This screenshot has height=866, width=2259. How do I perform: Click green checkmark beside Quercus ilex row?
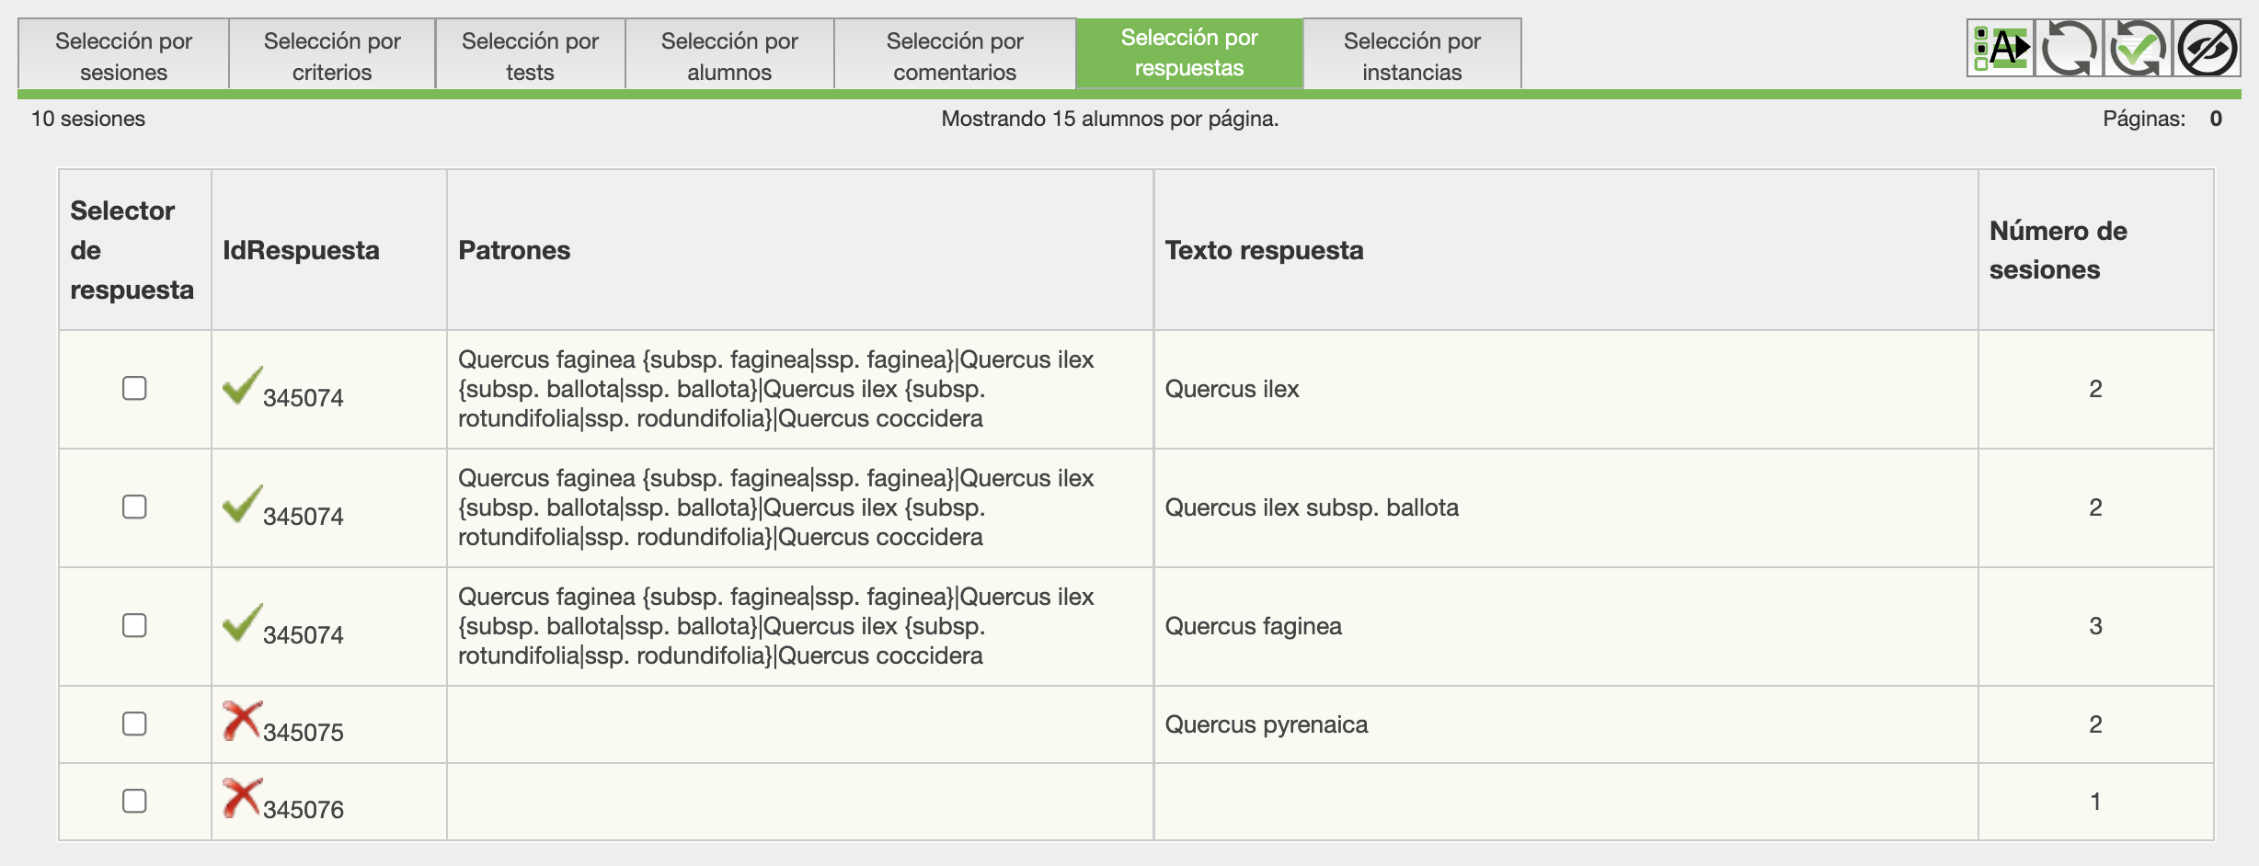pos(242,386)
